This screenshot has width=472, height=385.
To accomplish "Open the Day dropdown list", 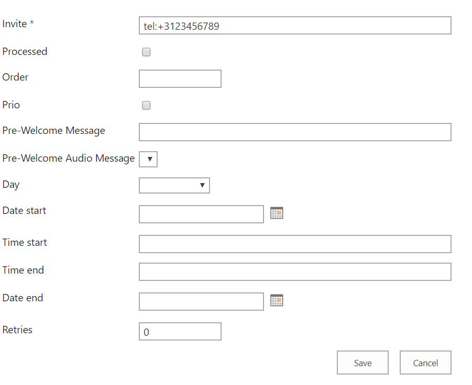I will (x=174, y=186).
